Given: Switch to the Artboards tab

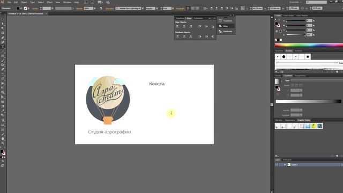Looking at the screenshot, I should click(x=287, y=160).
